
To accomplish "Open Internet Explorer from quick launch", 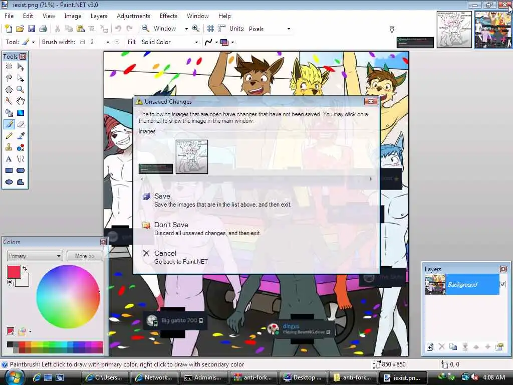I will (36, 377).
